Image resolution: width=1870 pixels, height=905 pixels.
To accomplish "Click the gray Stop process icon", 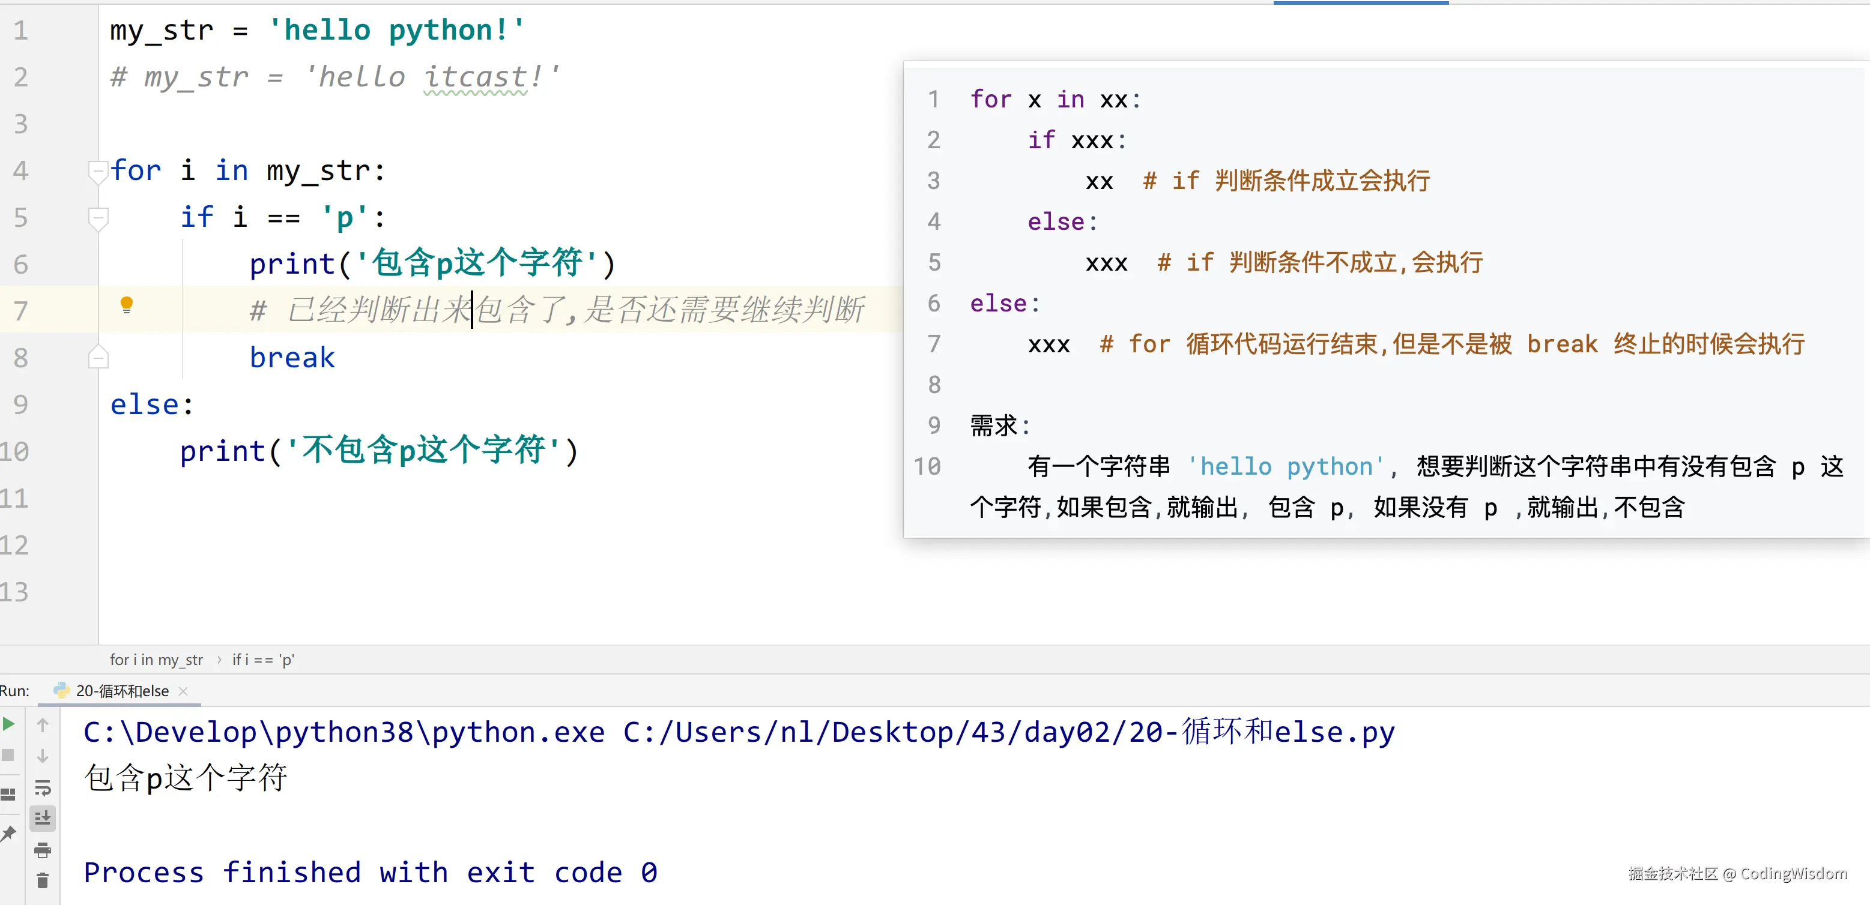I will click(9, 755).
